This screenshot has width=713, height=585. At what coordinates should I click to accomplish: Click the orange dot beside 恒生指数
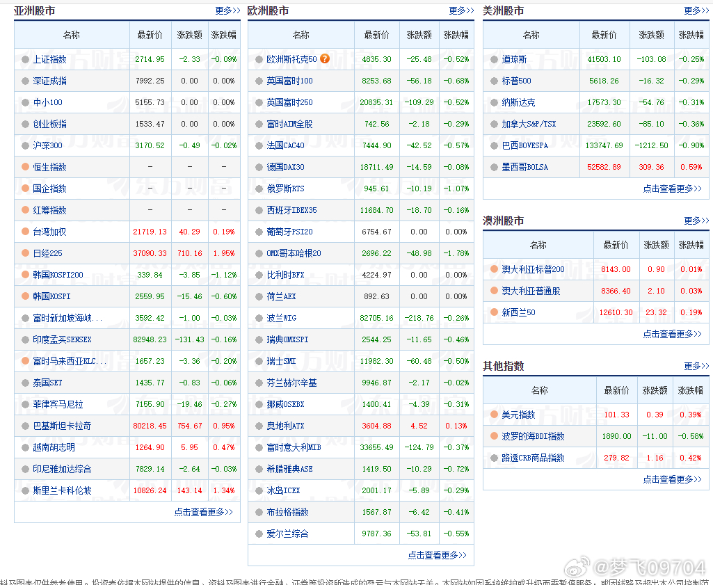pyautogui.click(x=25, y=167)
